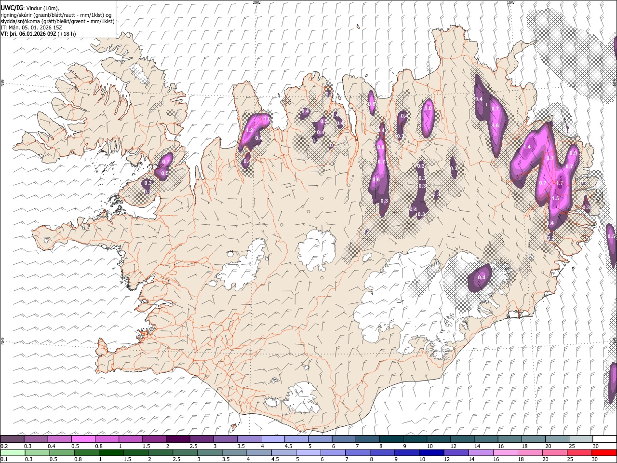The width and height of the screenshot is (617, 463).
Task: Click pink 18–20 swatch in bottom legend row
Action: (x=530, y=452)
